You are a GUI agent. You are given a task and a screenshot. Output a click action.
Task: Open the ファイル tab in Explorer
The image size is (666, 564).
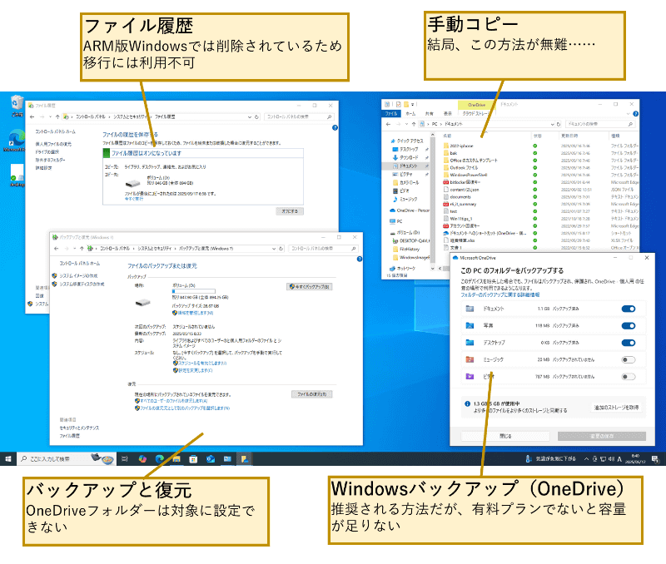click(x=390, y=114)
